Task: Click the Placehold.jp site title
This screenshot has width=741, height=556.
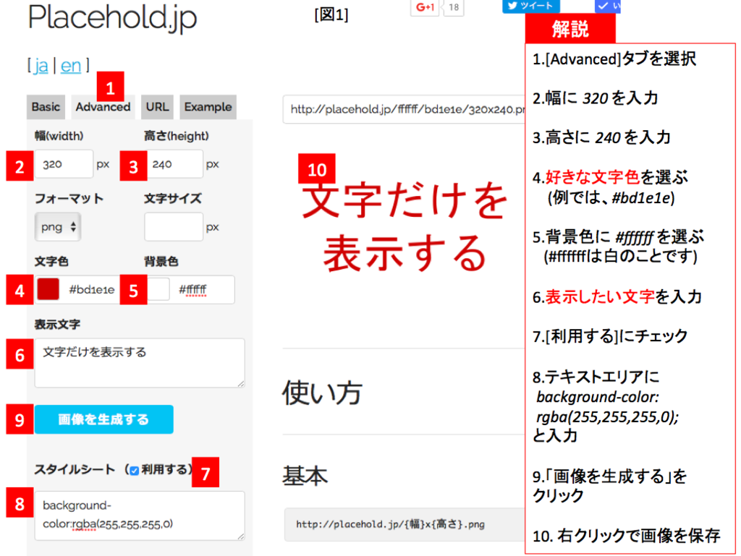Action: coord(112,18)
